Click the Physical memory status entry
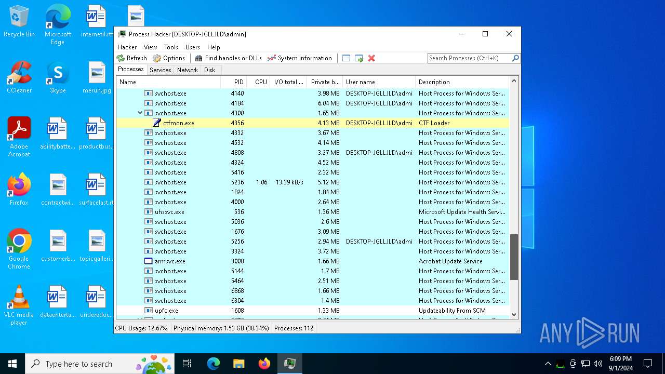This screenshot has height=374, width=665. tap(221, 328)
